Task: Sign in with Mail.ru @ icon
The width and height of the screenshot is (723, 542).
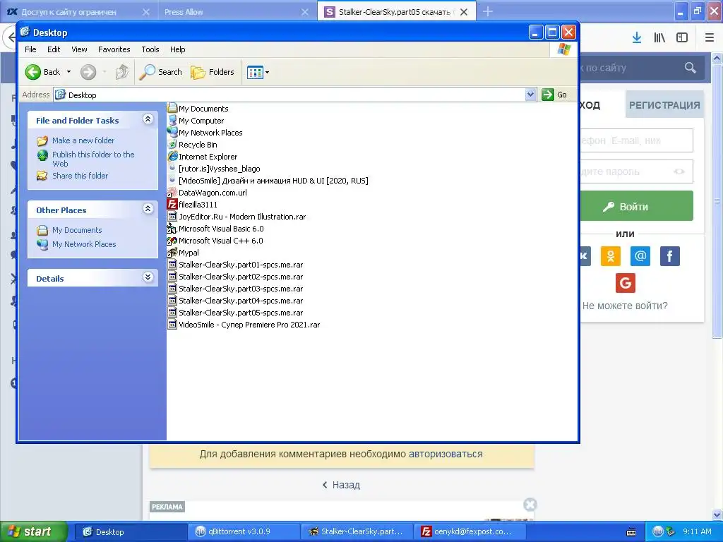Action: (x=640, y=256)
